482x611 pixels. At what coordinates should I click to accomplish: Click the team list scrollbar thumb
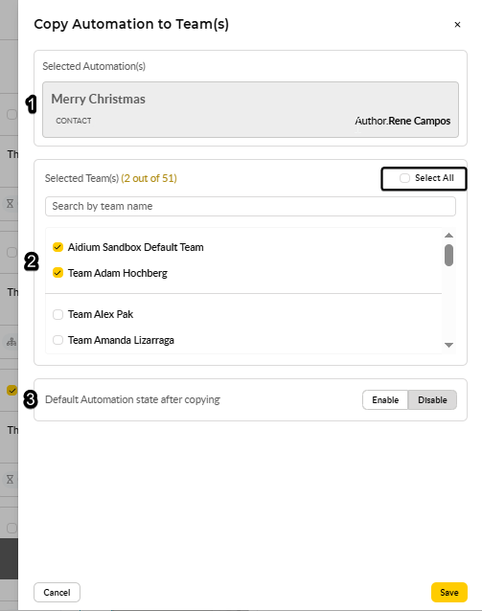click(x=448, y=256)
